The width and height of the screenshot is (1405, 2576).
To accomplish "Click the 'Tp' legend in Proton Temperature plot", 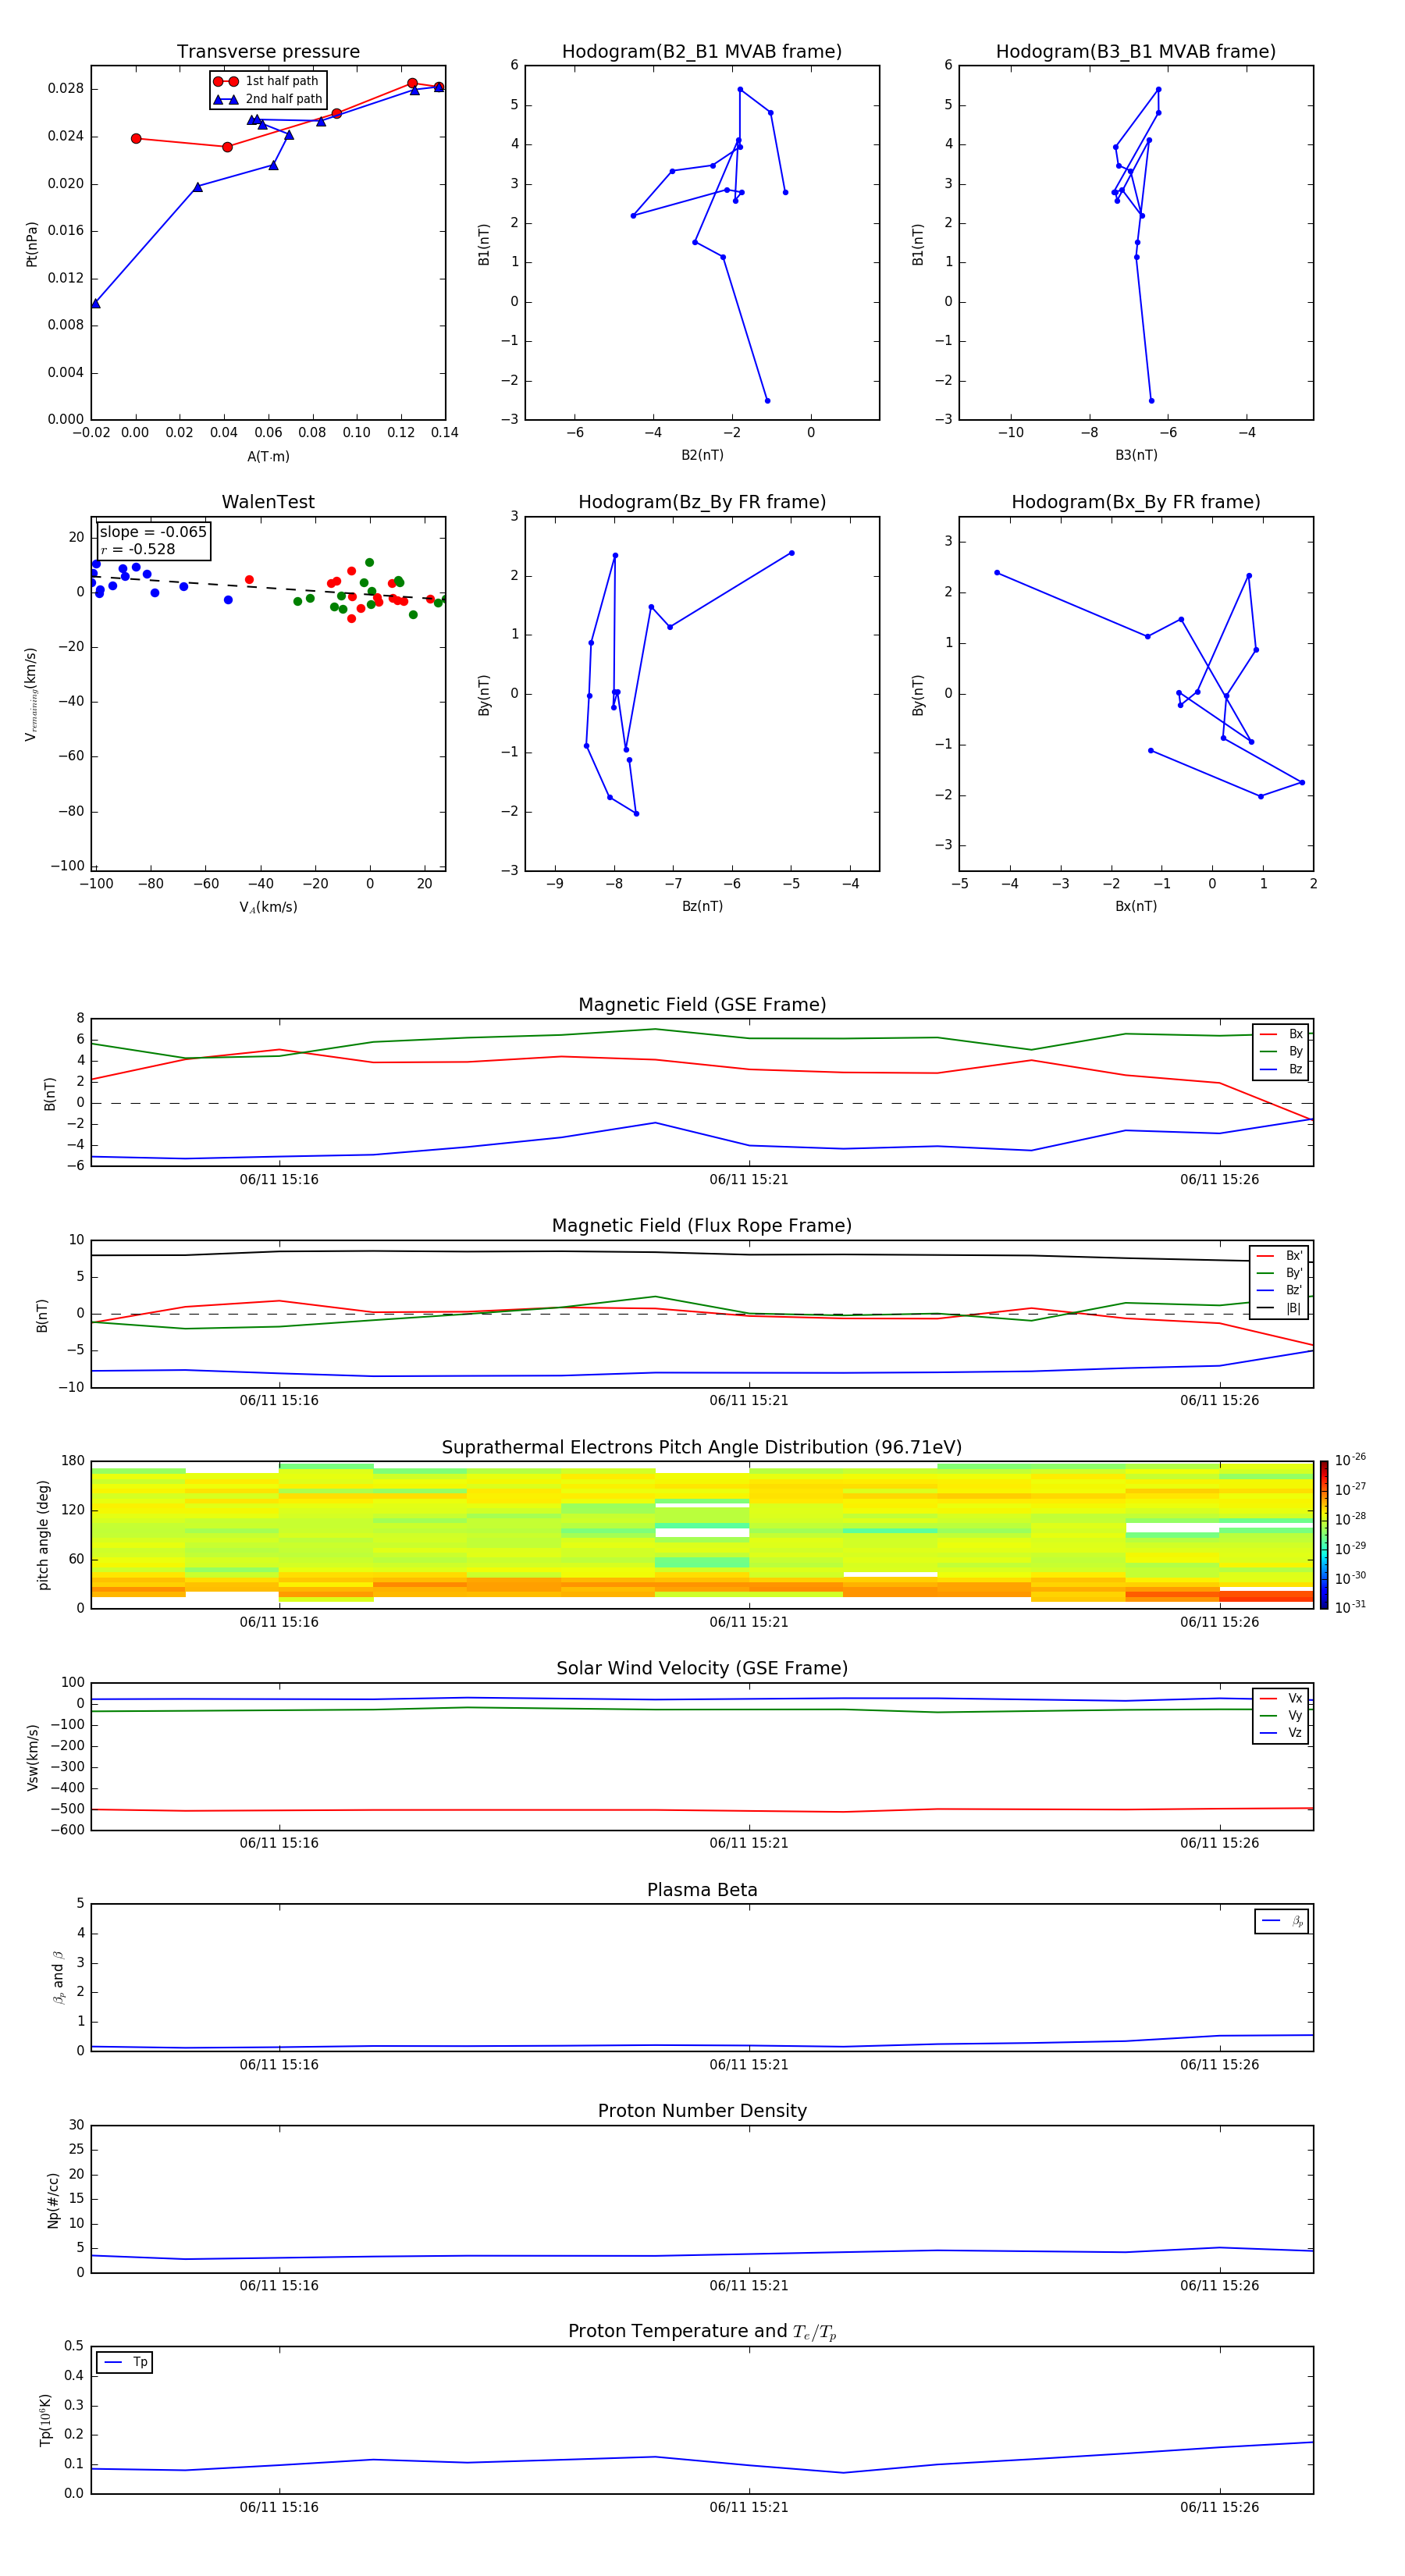I will pos(125,2362).
